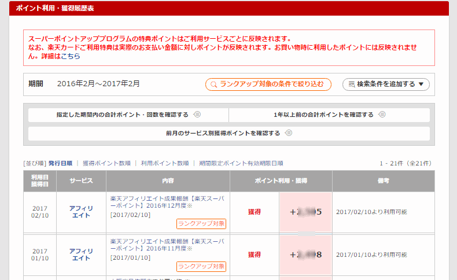Click icon next to 1年以上前の合計ポイントを確認する
The height and width of the screenshot is (280, 457).
(382, 115)
